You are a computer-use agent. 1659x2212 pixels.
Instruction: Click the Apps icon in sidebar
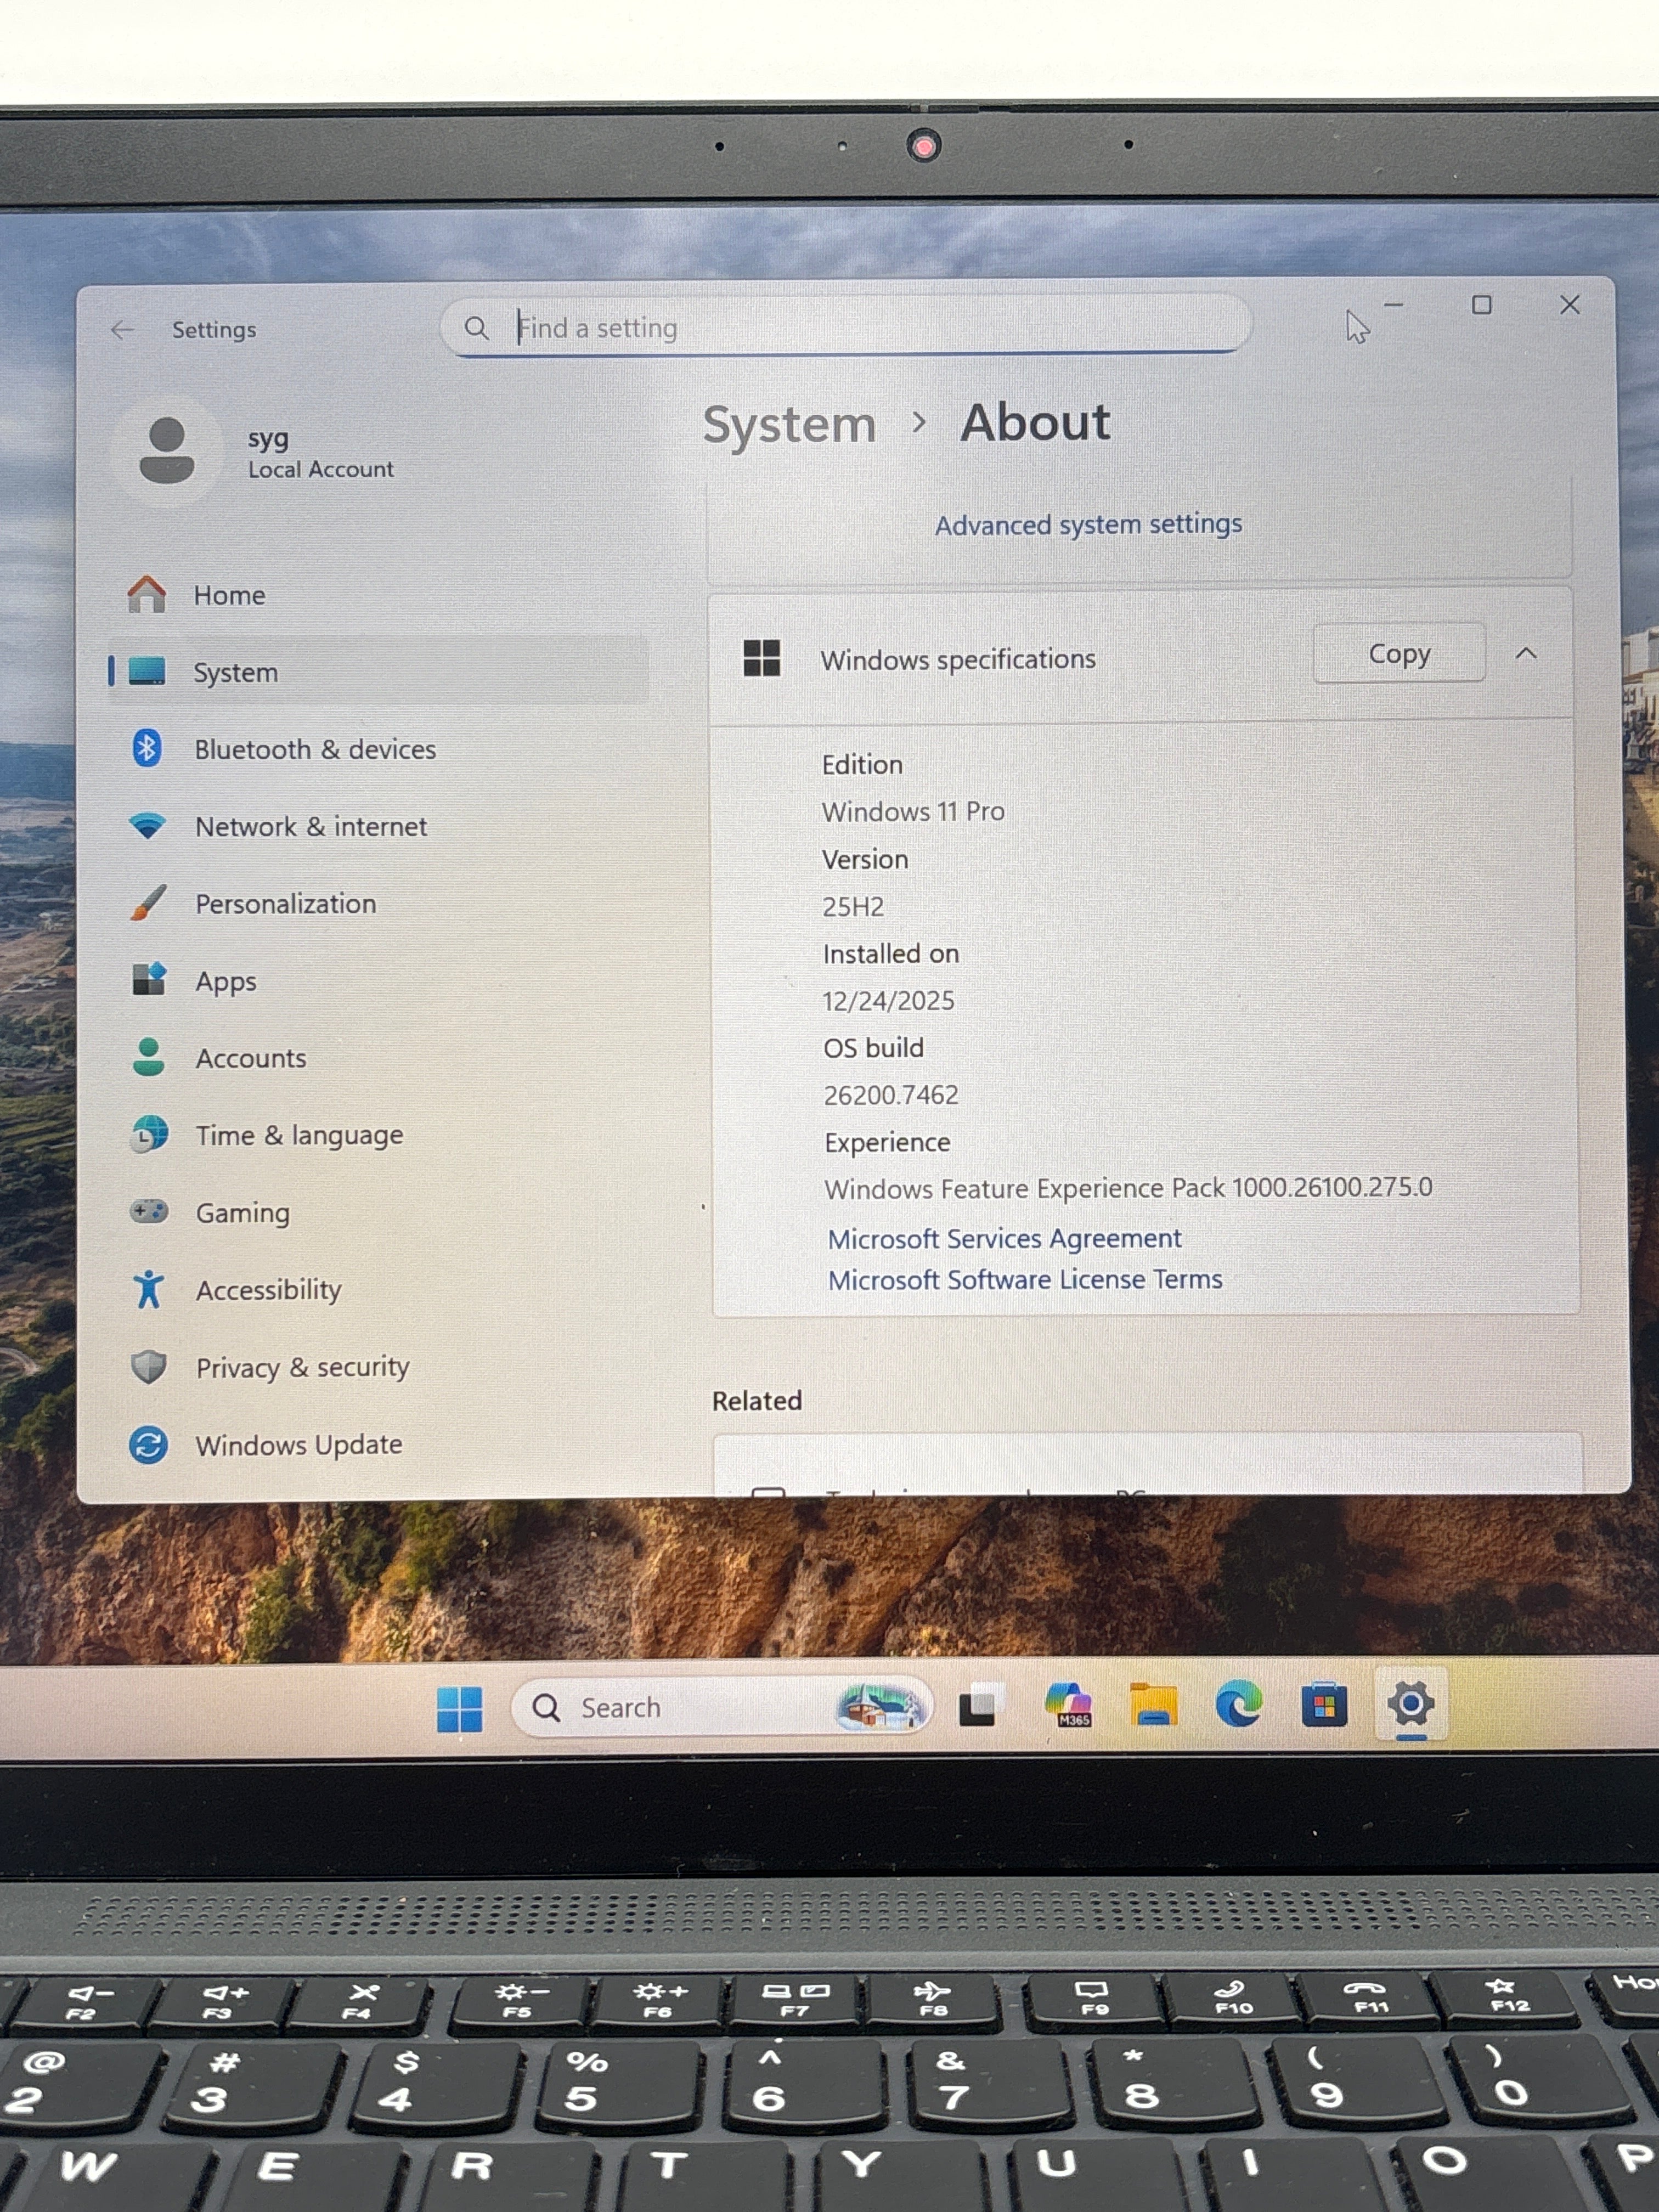(x=149, y=980)
